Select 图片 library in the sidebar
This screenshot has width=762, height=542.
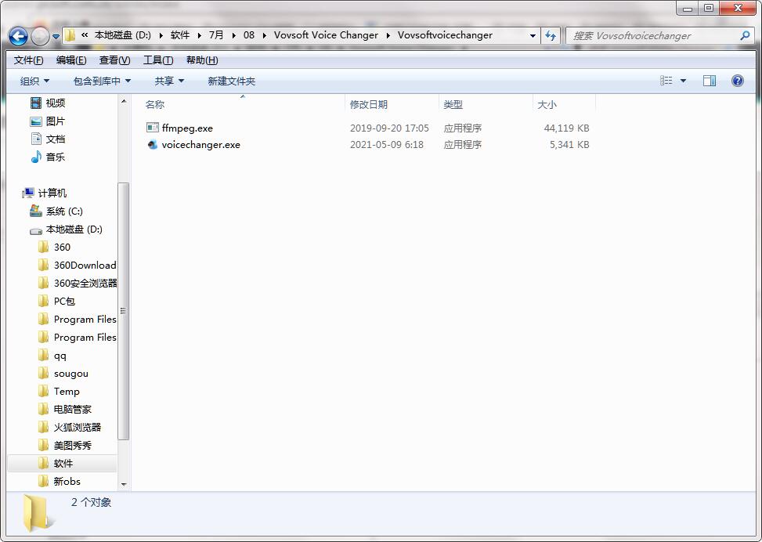coord(47,121)
